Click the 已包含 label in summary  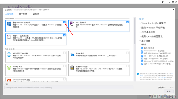(x=144, y=45)
